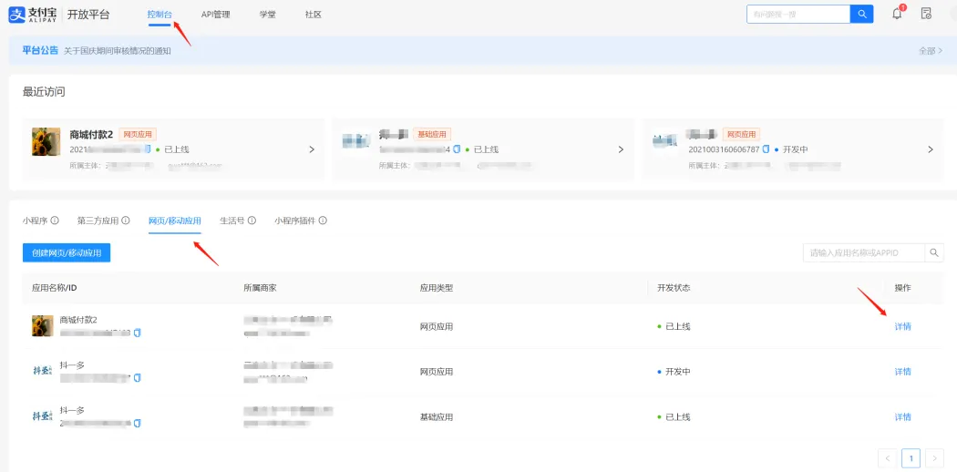Click page 1 in pagination
The image size is (957, 472).
(911, 458)
